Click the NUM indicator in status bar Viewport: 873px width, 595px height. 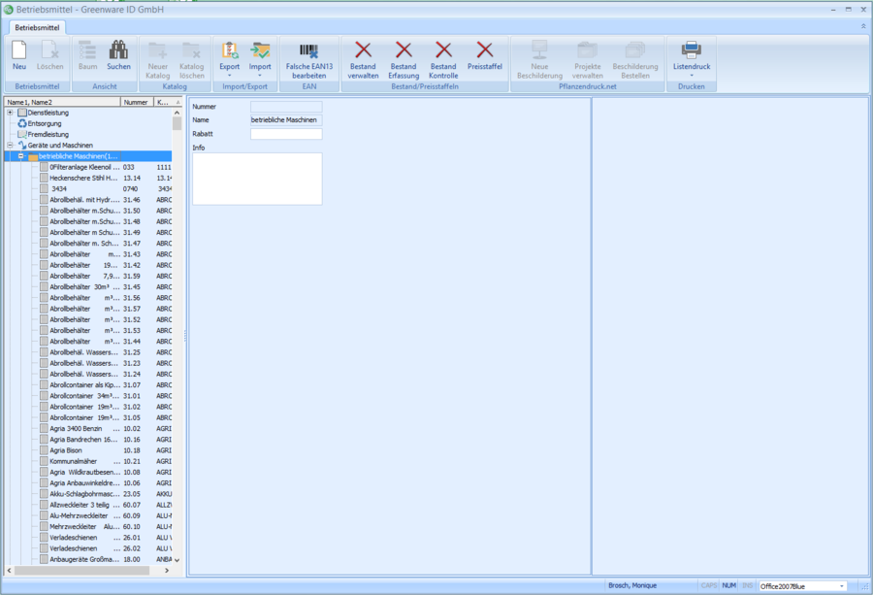(x=728, y=585)
